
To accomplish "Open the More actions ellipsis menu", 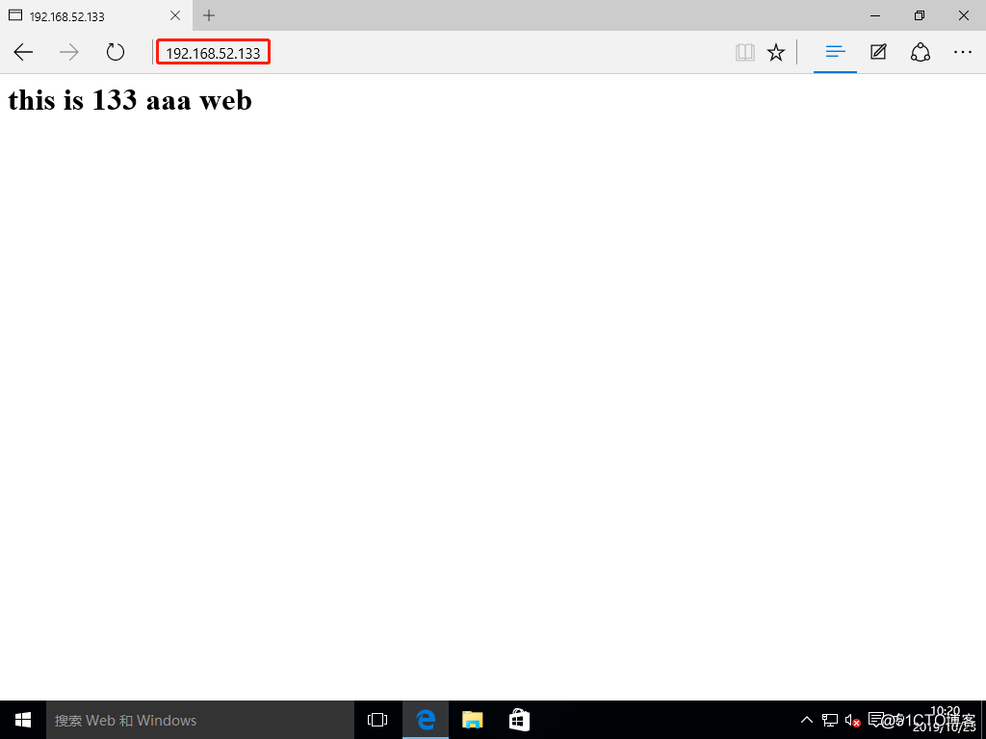I will pyautogui.click(x=963, y=52).
